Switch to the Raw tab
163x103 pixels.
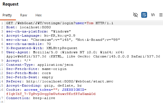click(x=24, y=15)
